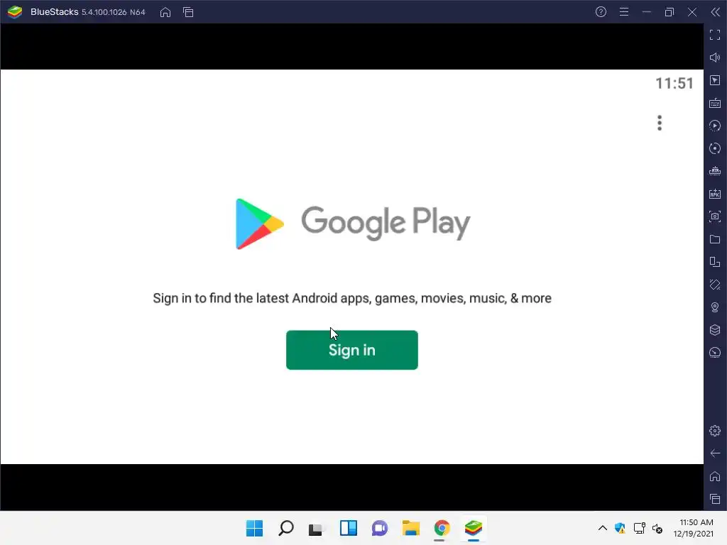Open the BlueStacks hamburger menu
This screenshot has width=727, height=545.
pyautogui.click(x=624, y=12)
